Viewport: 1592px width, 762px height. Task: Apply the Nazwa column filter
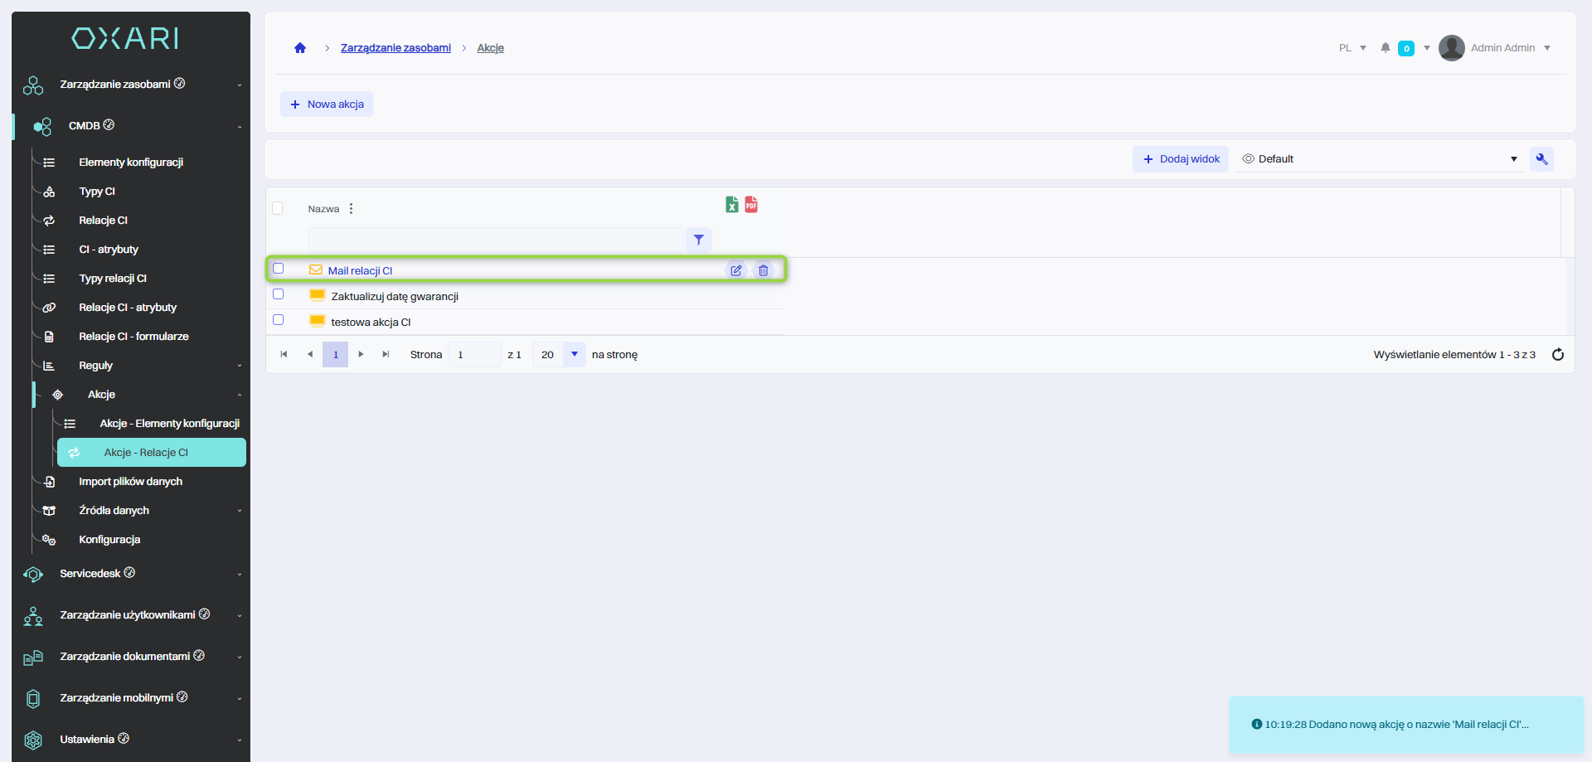coord(699,240)
